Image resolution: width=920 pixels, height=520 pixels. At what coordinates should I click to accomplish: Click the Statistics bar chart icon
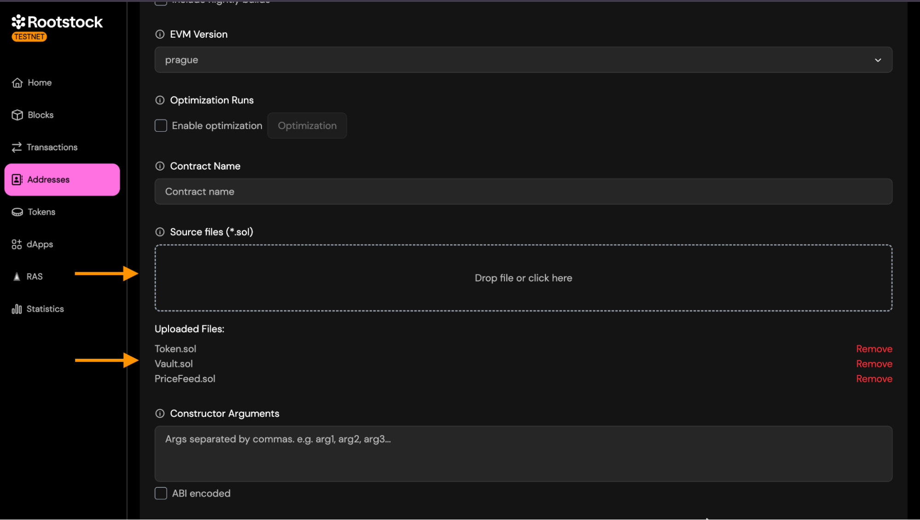coord(17,309)
